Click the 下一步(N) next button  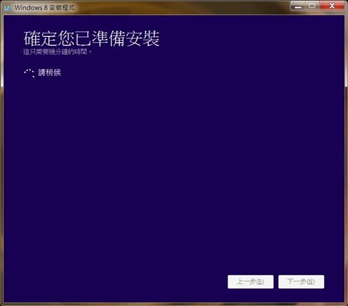[x=301, y=281]
